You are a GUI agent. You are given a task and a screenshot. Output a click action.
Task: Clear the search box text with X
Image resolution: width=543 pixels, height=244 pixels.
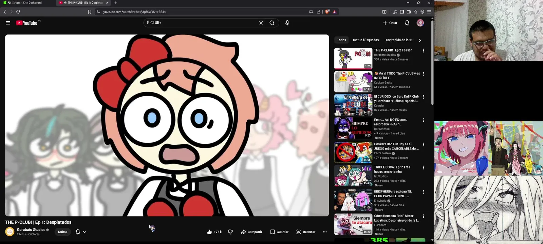point(261,23)
